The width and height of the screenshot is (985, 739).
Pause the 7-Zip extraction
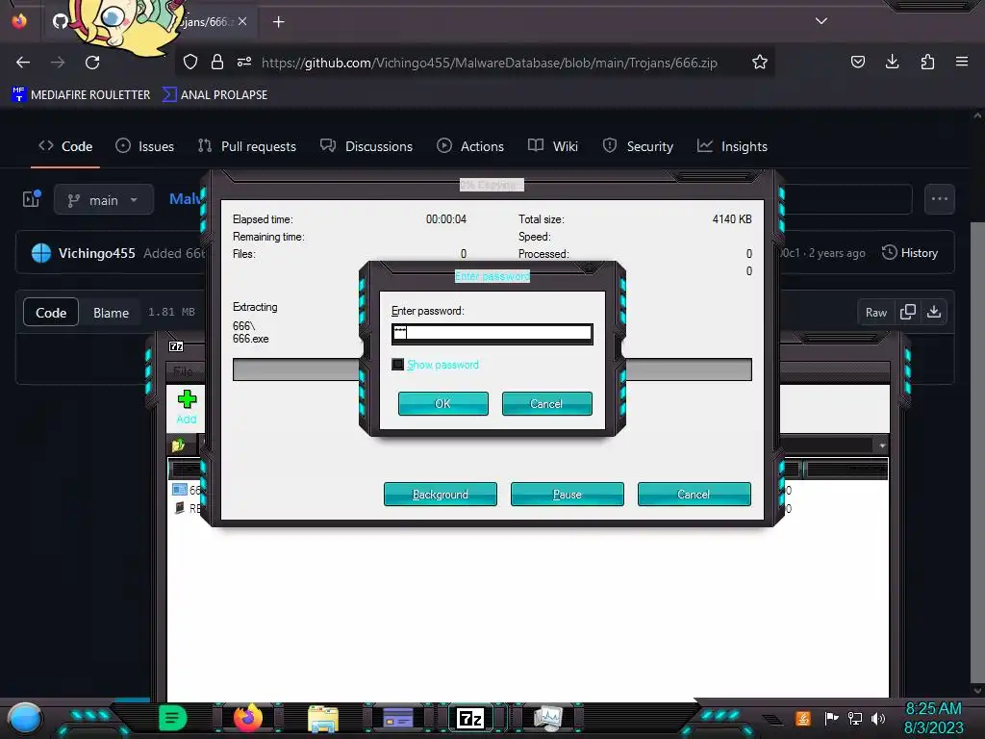(x=568, y=494)
